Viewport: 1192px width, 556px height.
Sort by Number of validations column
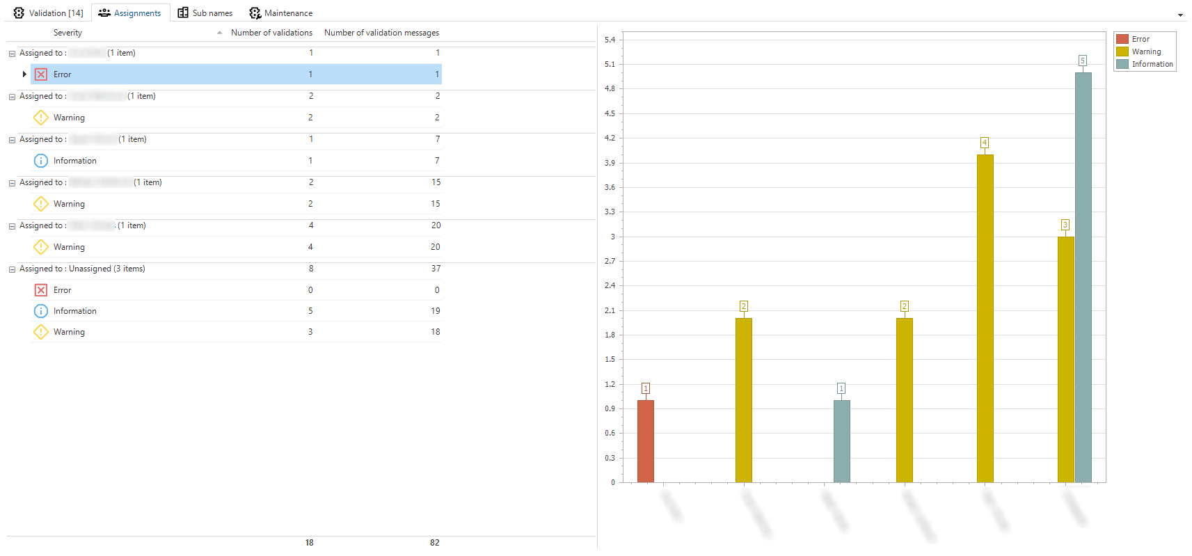(271, 33)
